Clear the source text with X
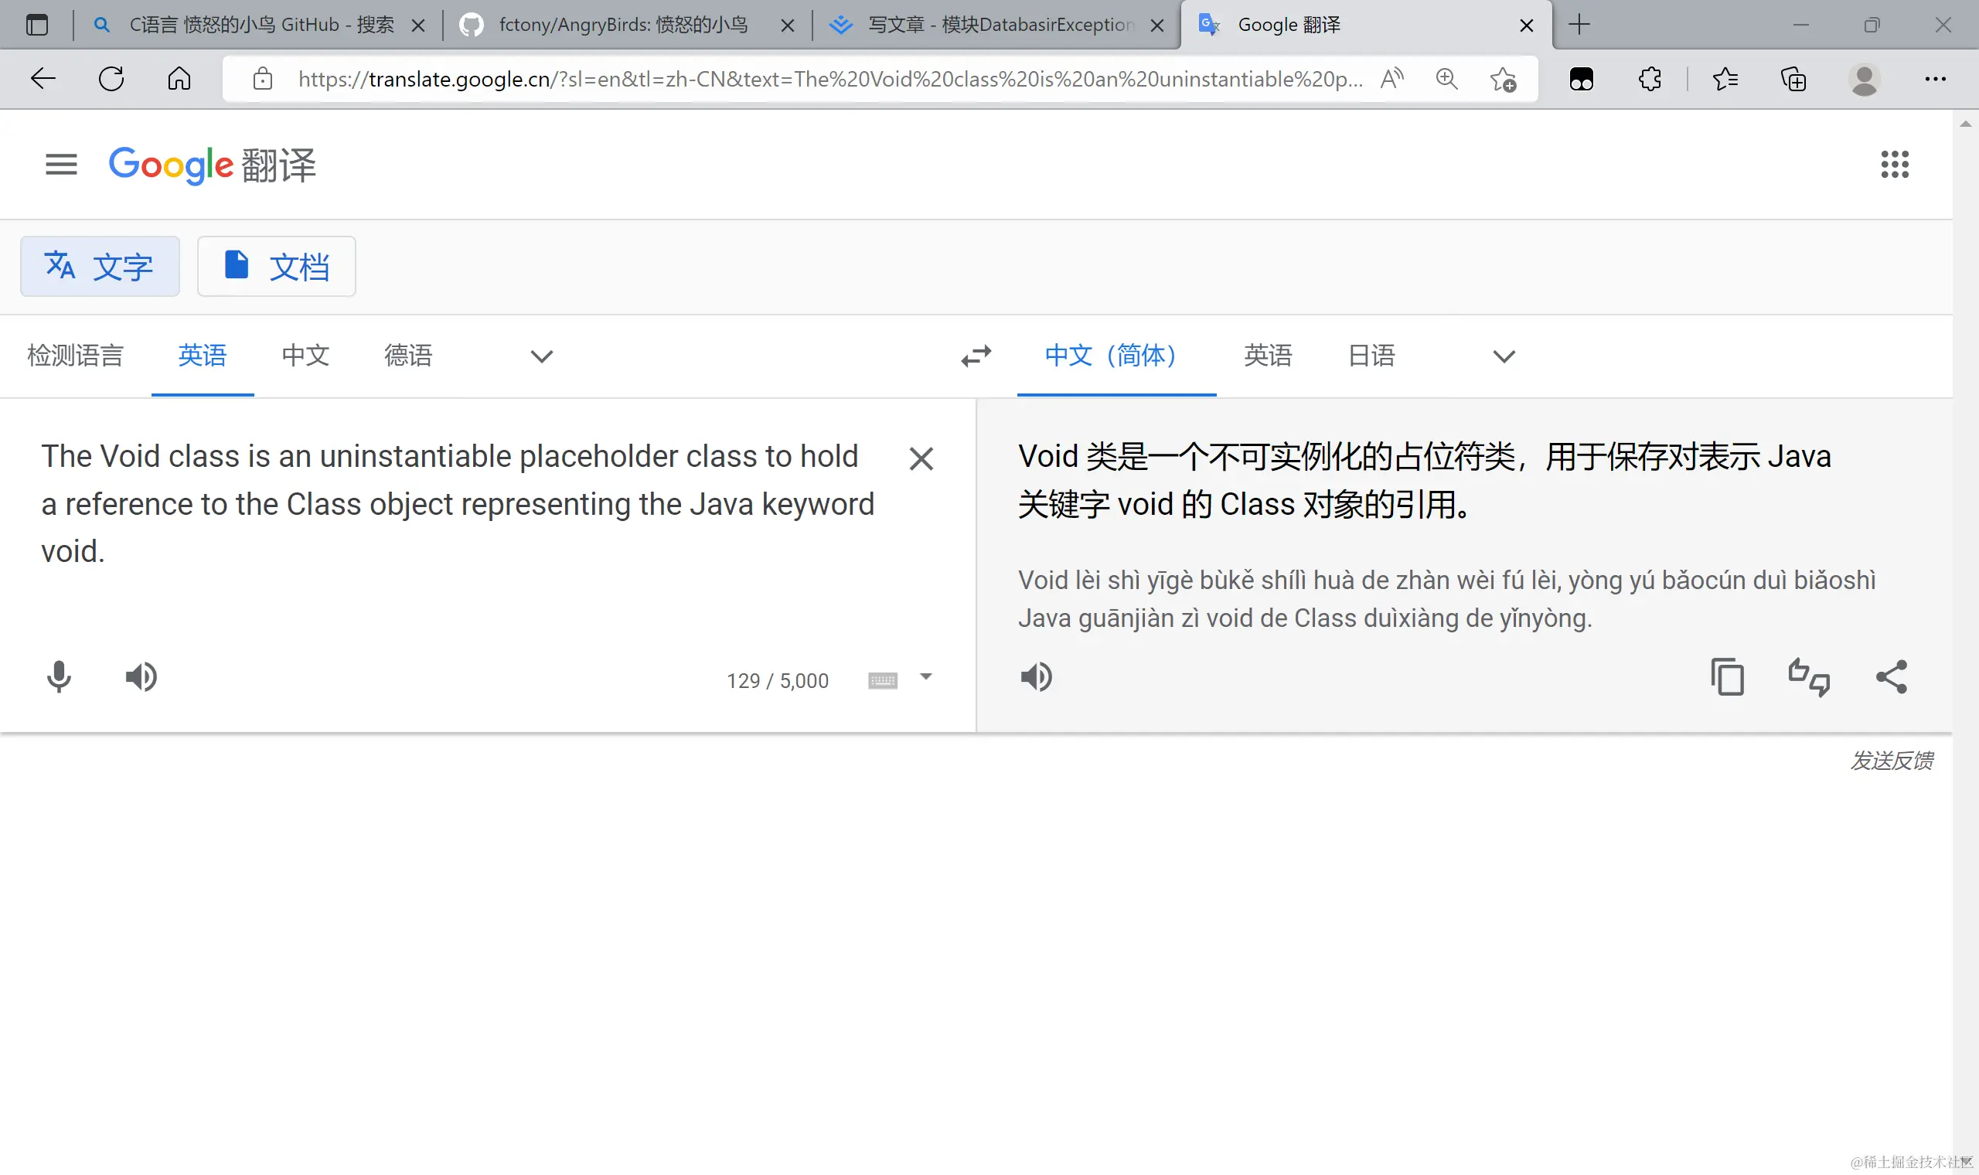Image resolution: width=1979 pixels, height=1175 pixels. point(921,459)
